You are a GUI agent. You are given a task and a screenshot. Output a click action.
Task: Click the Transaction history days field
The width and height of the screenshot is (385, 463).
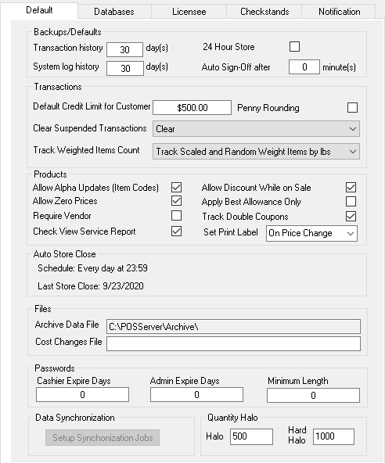124,49
